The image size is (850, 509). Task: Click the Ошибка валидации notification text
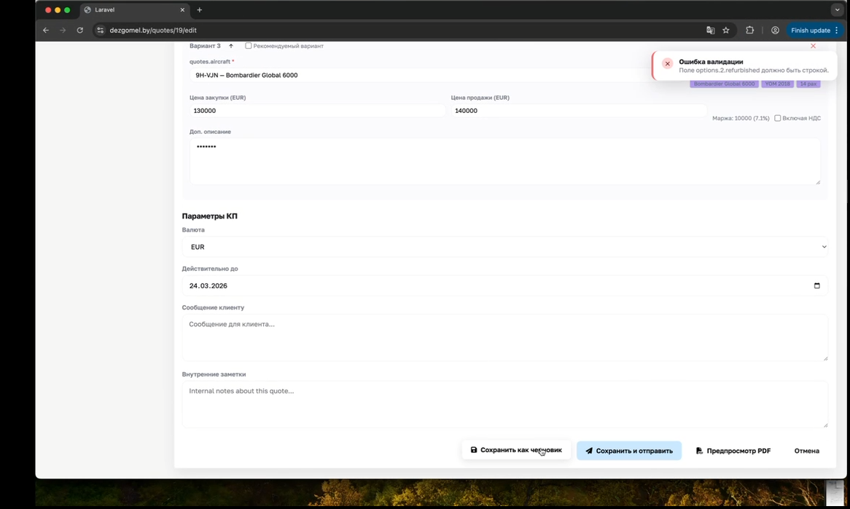pos(711,62)
